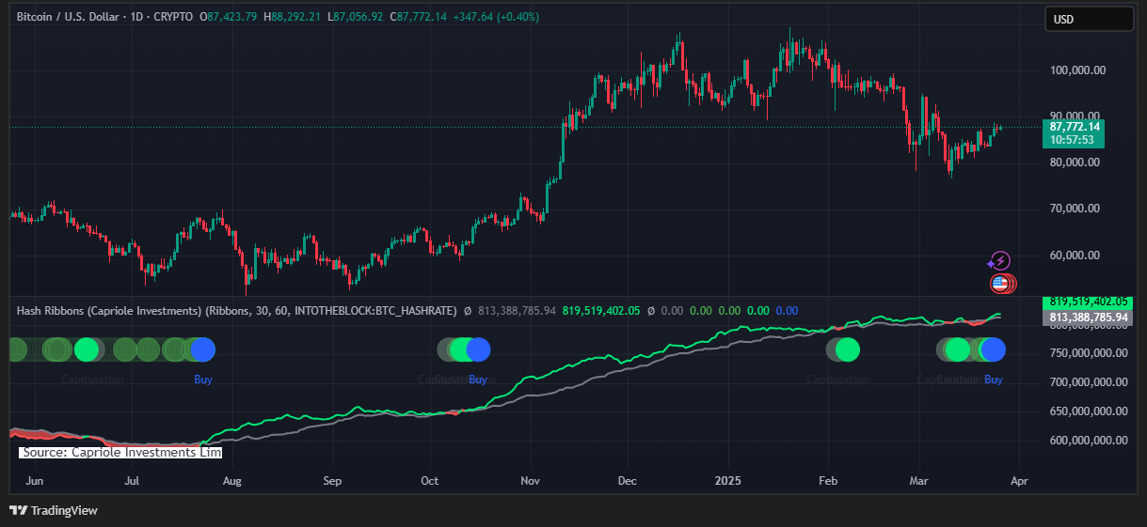
Task: Click the Nov label on time axis
Action: (529, 480)
